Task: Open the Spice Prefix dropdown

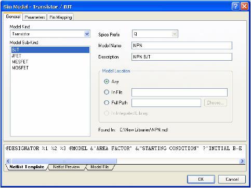Action: click(175, 34)
